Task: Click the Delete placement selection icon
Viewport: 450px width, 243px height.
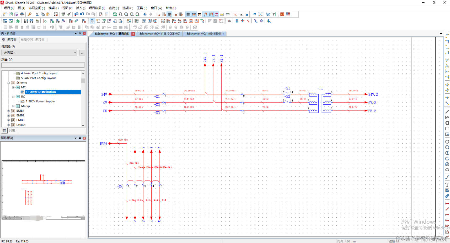Action: click(56, 14)
